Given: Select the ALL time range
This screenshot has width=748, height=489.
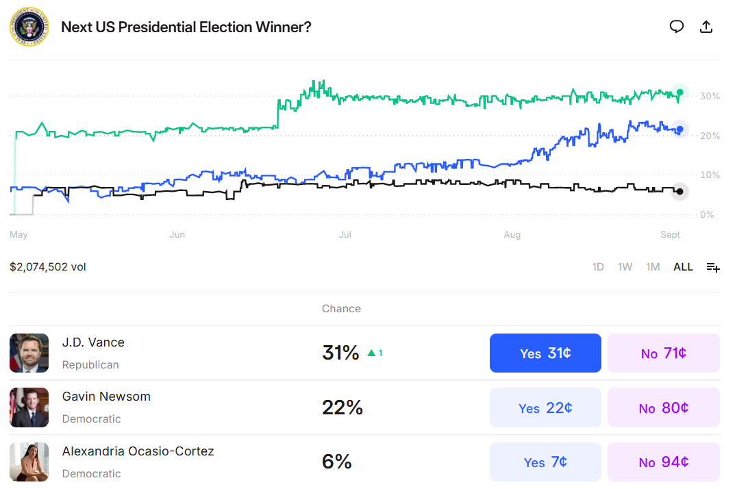Looking at the screenshot, I should [x=683, y=267].
